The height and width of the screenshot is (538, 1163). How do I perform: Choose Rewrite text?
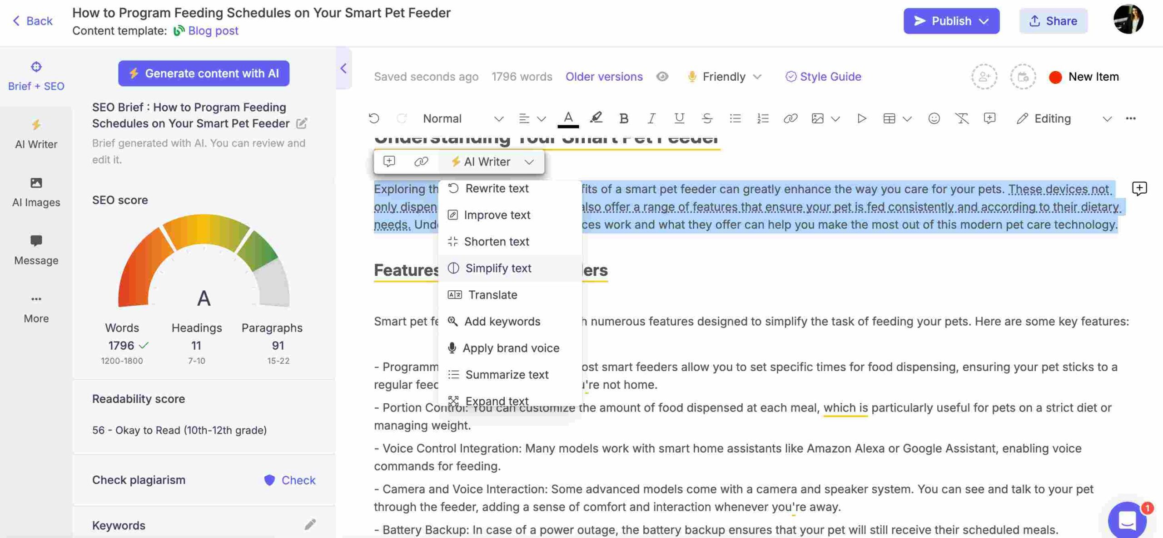(x=510, y=188)
